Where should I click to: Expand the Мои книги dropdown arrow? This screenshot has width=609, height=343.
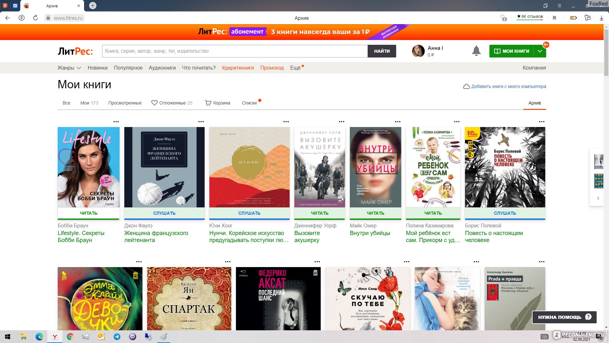(x=540, y=51)
